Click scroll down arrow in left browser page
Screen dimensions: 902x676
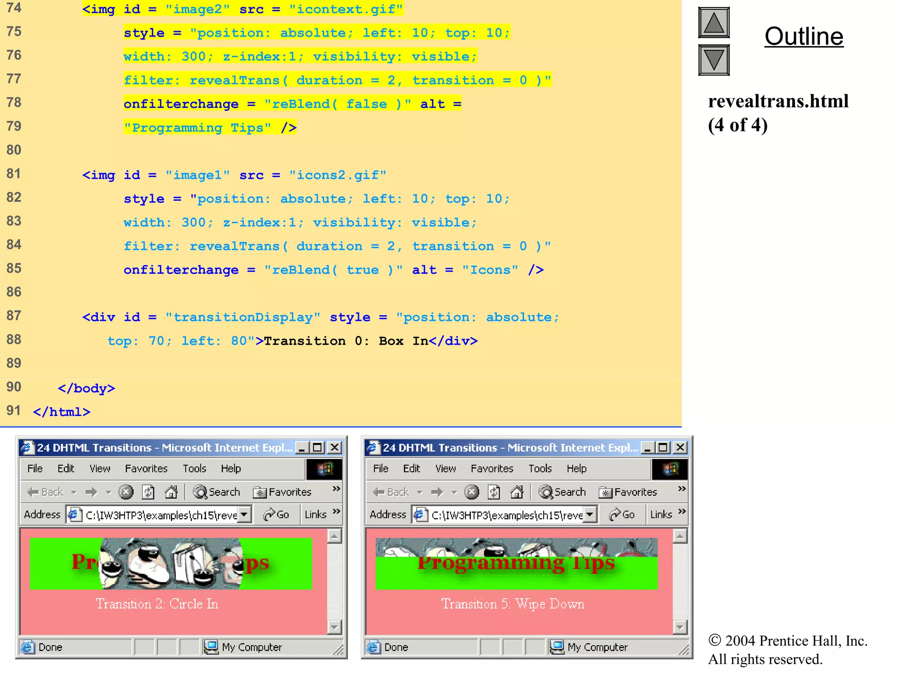[334, 627]
